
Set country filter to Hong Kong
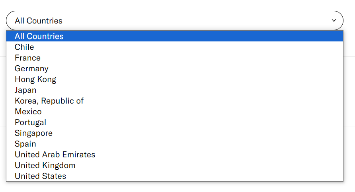coord(35,79)
